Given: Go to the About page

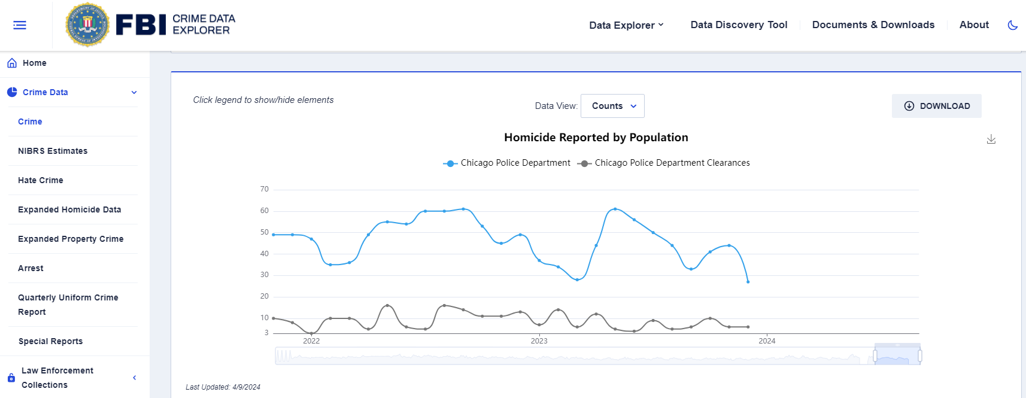Looking at the screenshot, I should point(974,25).
